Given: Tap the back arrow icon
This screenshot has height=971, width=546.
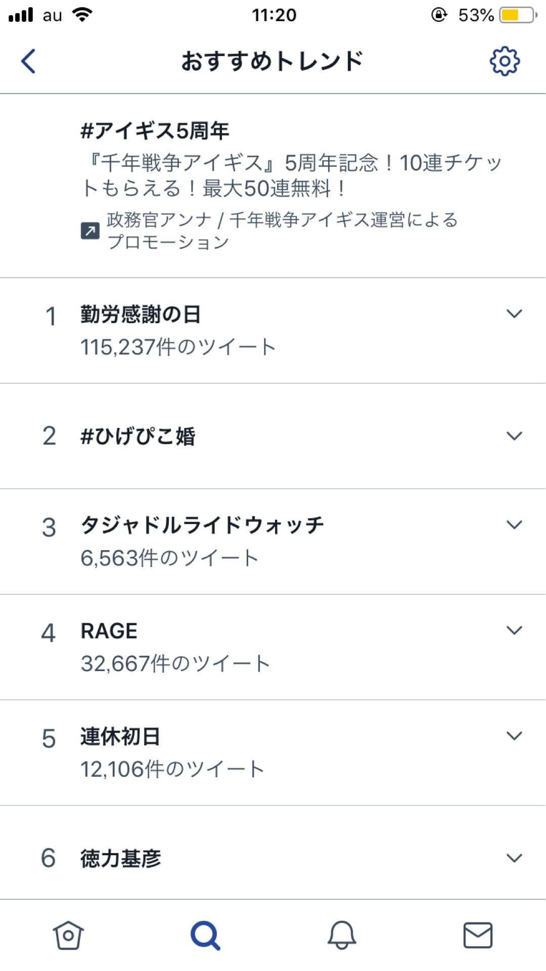Looking at the screenshot, I should pyautogui.click(x=28, y=61).
